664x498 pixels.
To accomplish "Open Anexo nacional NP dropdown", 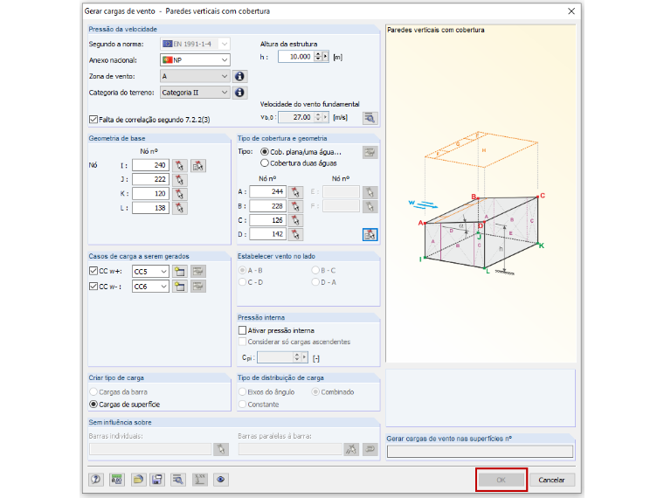I will tap(195, 60).
